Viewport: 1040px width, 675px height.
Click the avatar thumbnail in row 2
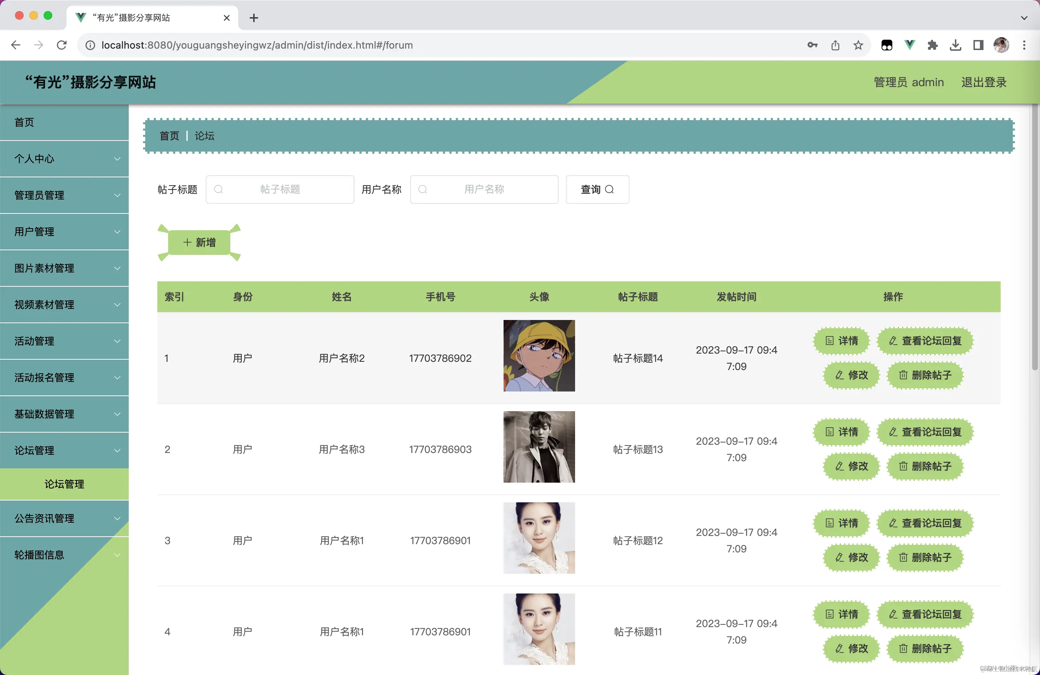pyautogui.click(x=539, y=447)
